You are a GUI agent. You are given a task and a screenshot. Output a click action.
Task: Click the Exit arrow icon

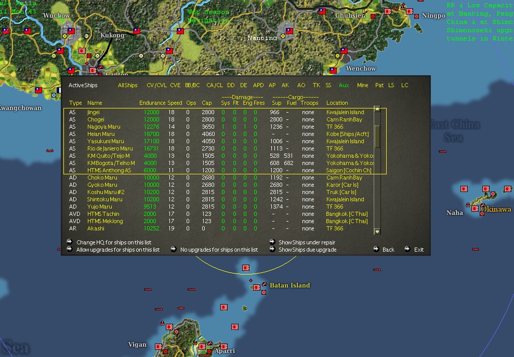click(x=407, y=249)
